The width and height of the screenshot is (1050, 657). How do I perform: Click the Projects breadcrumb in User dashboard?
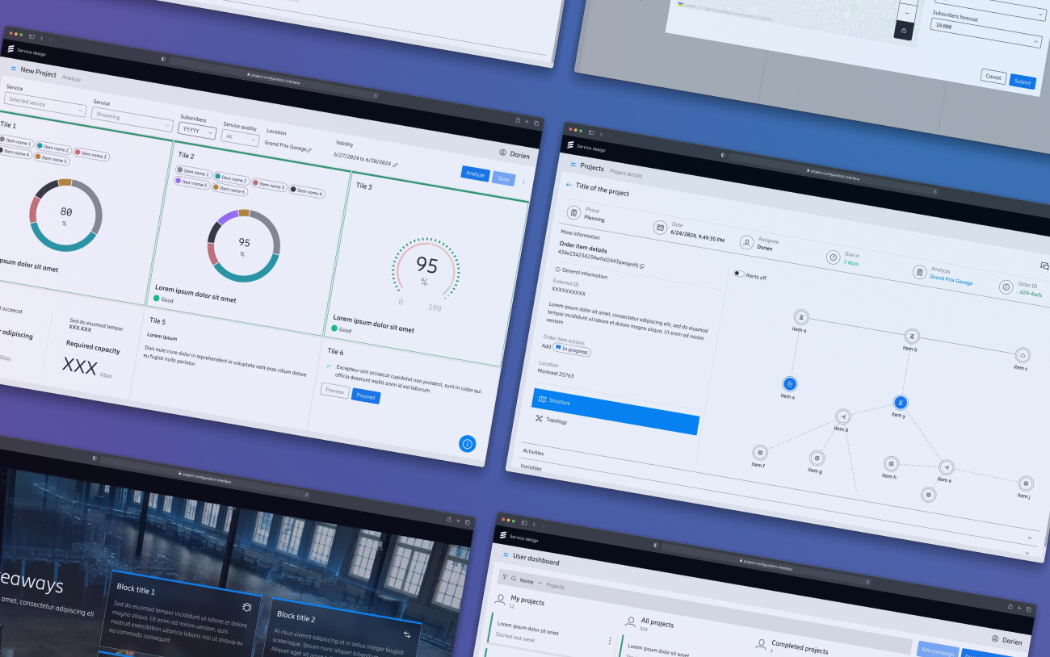[555, 586]
